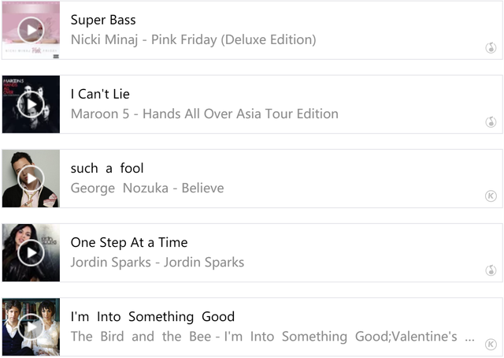
Task: Open the such a fool song title
Action: point(107,168)
